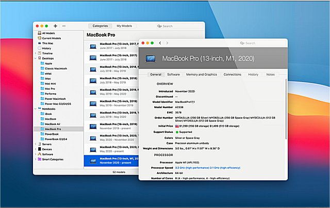Expand the Servers category arrow
Image resolution: width=330 pixels, height=208 pixels.
36,144
